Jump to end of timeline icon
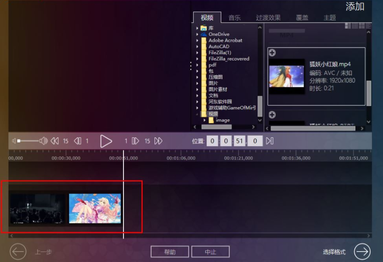 (270, 141)
